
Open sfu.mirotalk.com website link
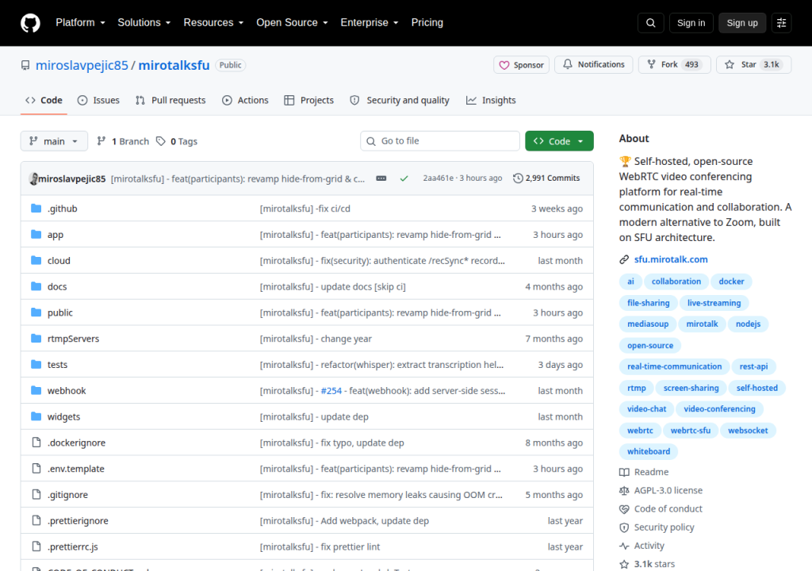pos(671,259)
